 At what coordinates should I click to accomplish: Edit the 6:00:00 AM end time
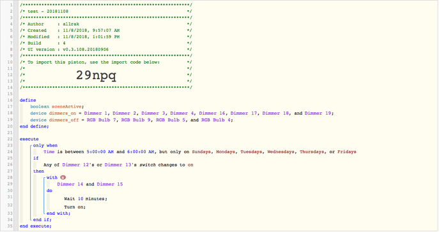(141, 152)
